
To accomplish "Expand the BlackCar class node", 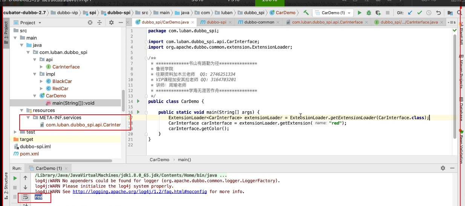I will (41, 81).
